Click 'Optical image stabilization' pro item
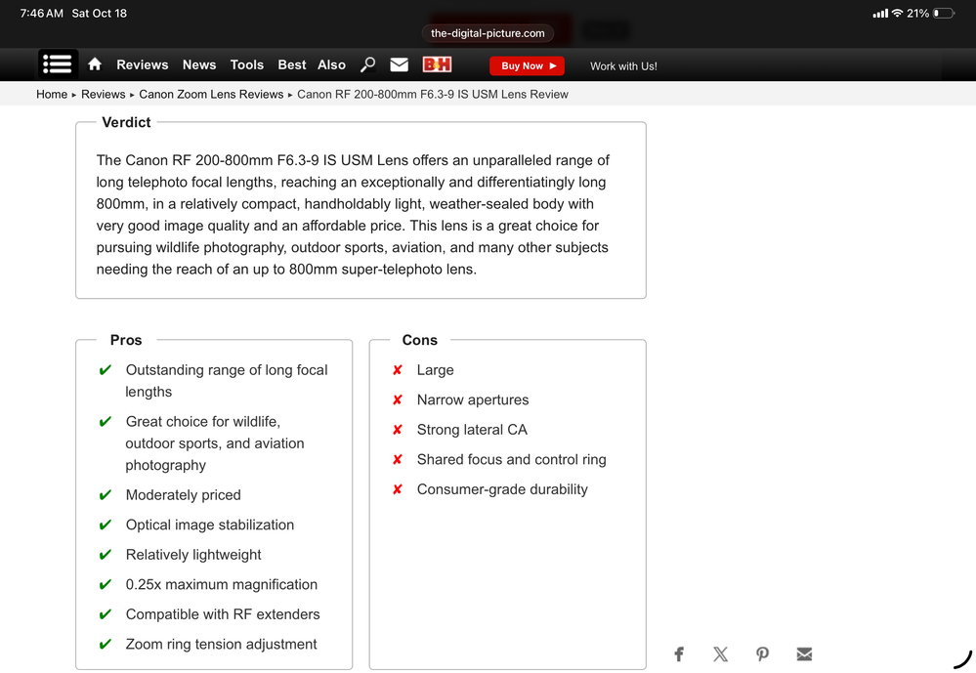The height and width of the screenshot is (673, 976). pos(210,525)
